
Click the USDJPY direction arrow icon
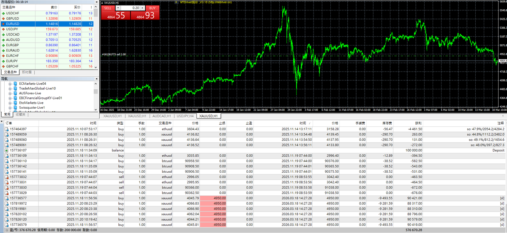4,29
